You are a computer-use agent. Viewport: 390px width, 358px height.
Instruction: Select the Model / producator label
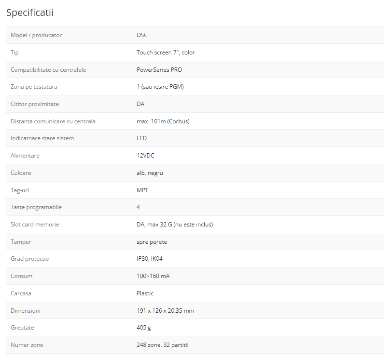pyautogui.click(x=36, y=35)
